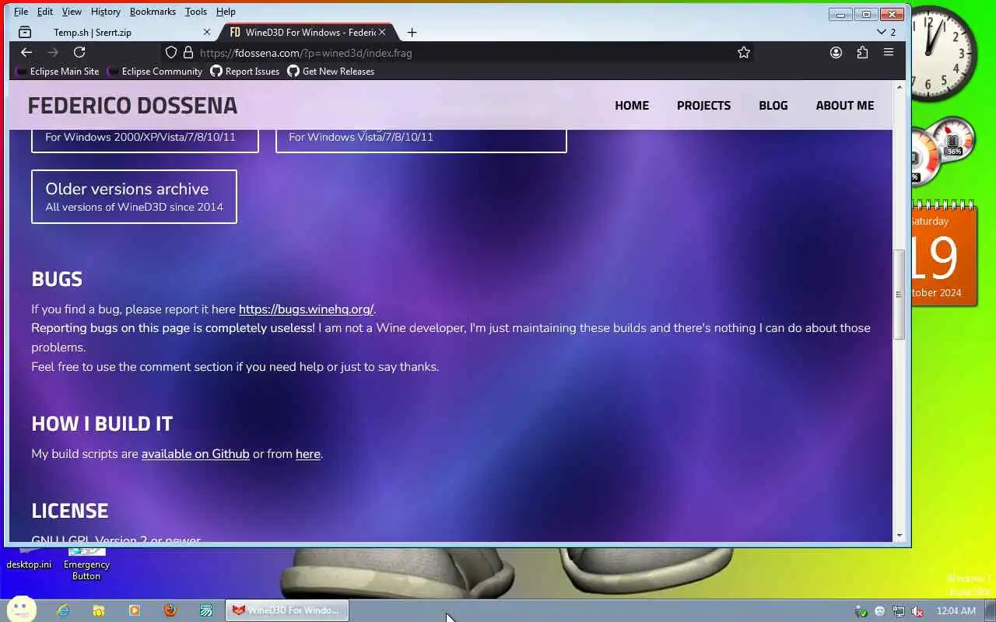Click the scrollbar up arrow
The width and height of the screenshot is (996, 622).
[900, 86]
